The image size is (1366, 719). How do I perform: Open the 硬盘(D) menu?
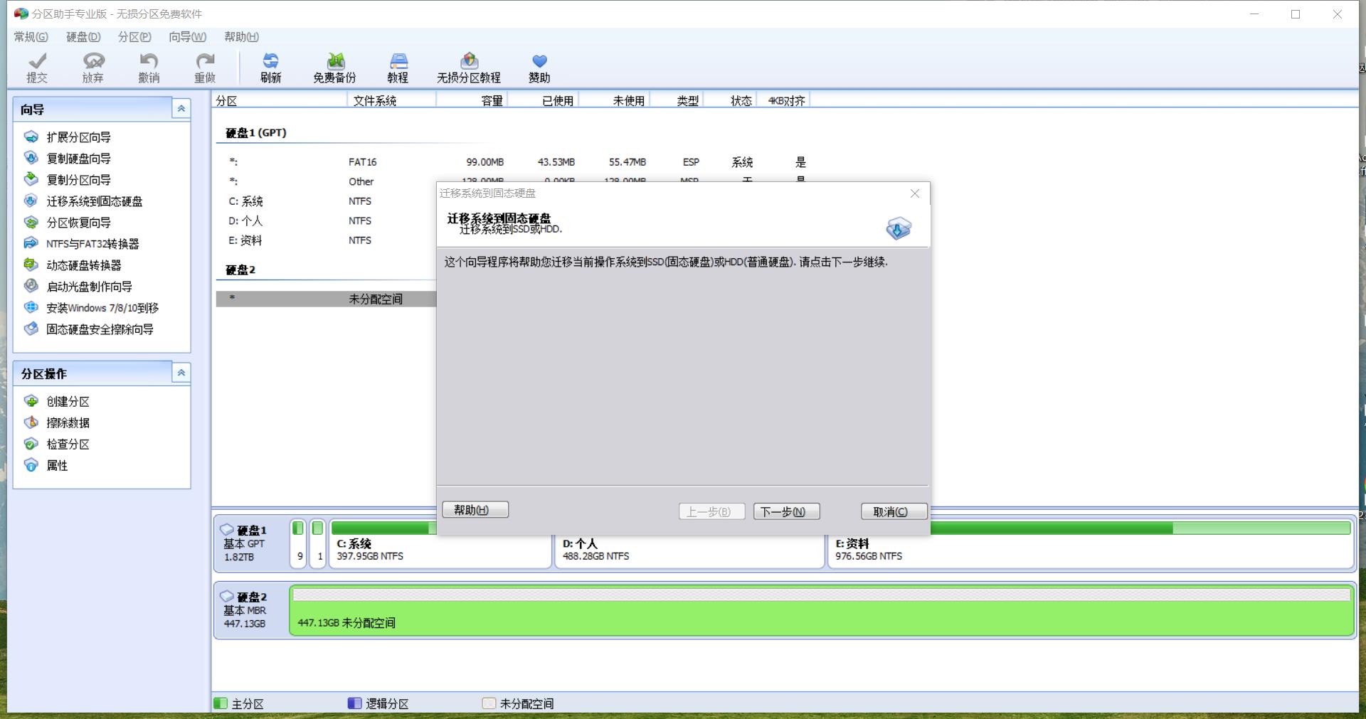click(x=83, y=37)
